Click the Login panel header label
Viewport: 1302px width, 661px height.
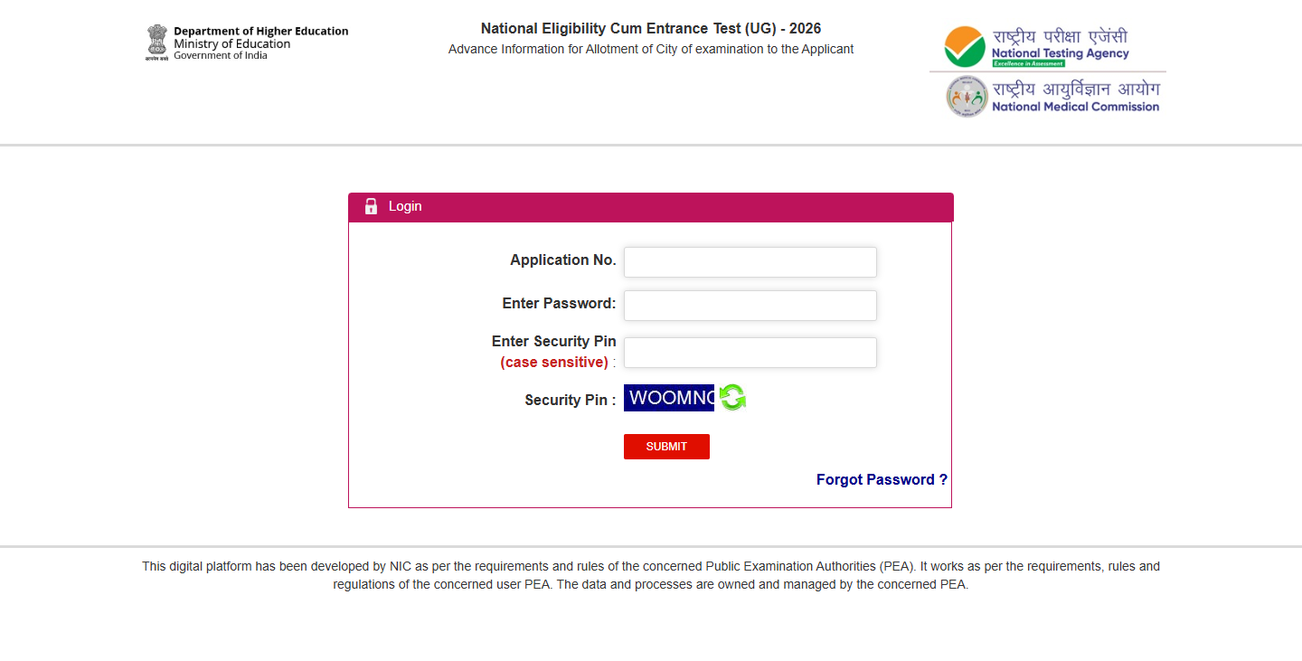405,206
